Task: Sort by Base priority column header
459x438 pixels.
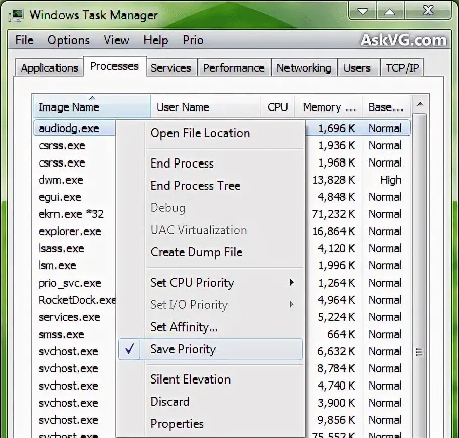Action: click(x=387, y=107)
